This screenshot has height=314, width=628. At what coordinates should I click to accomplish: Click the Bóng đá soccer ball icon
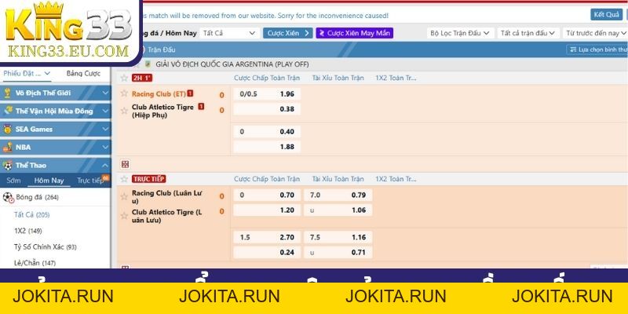click(8, 197)
